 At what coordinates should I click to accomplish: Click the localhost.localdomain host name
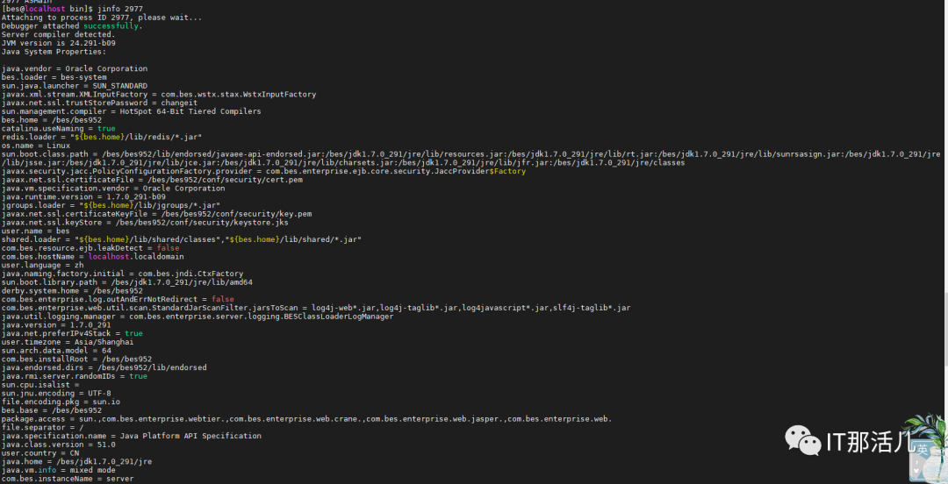point(136,257)
